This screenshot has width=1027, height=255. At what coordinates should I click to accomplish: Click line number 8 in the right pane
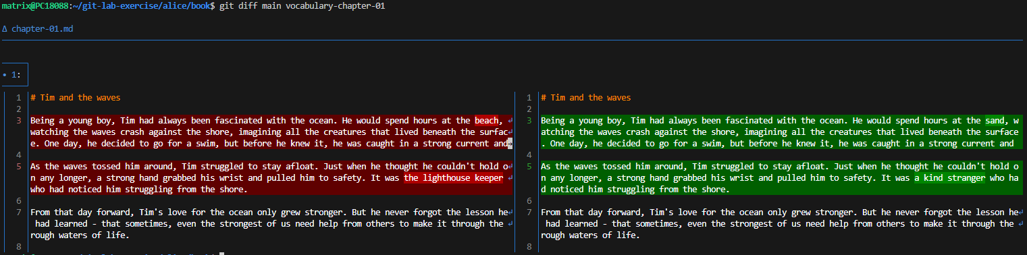click(x=530, y=247)
